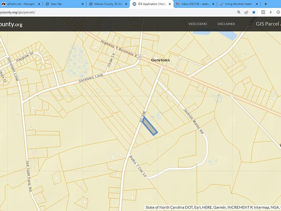281x211 pixels.
Task: Close the New Tab tab
Action: (x=83, y=4)
